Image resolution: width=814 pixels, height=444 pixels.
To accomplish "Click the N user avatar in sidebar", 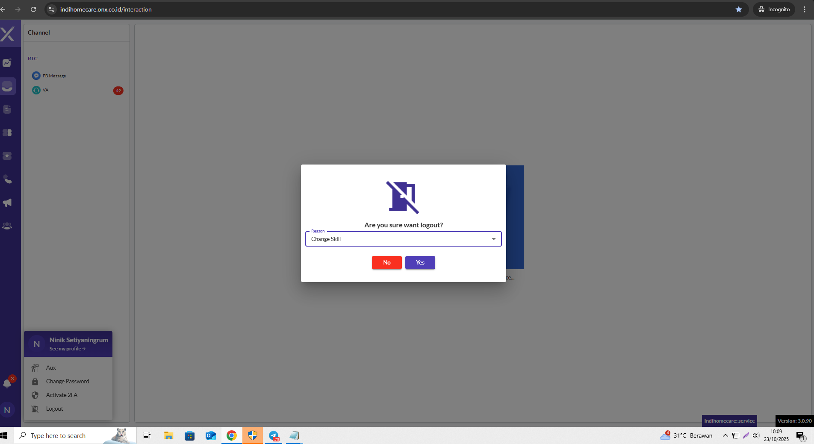I will (7, 410).
